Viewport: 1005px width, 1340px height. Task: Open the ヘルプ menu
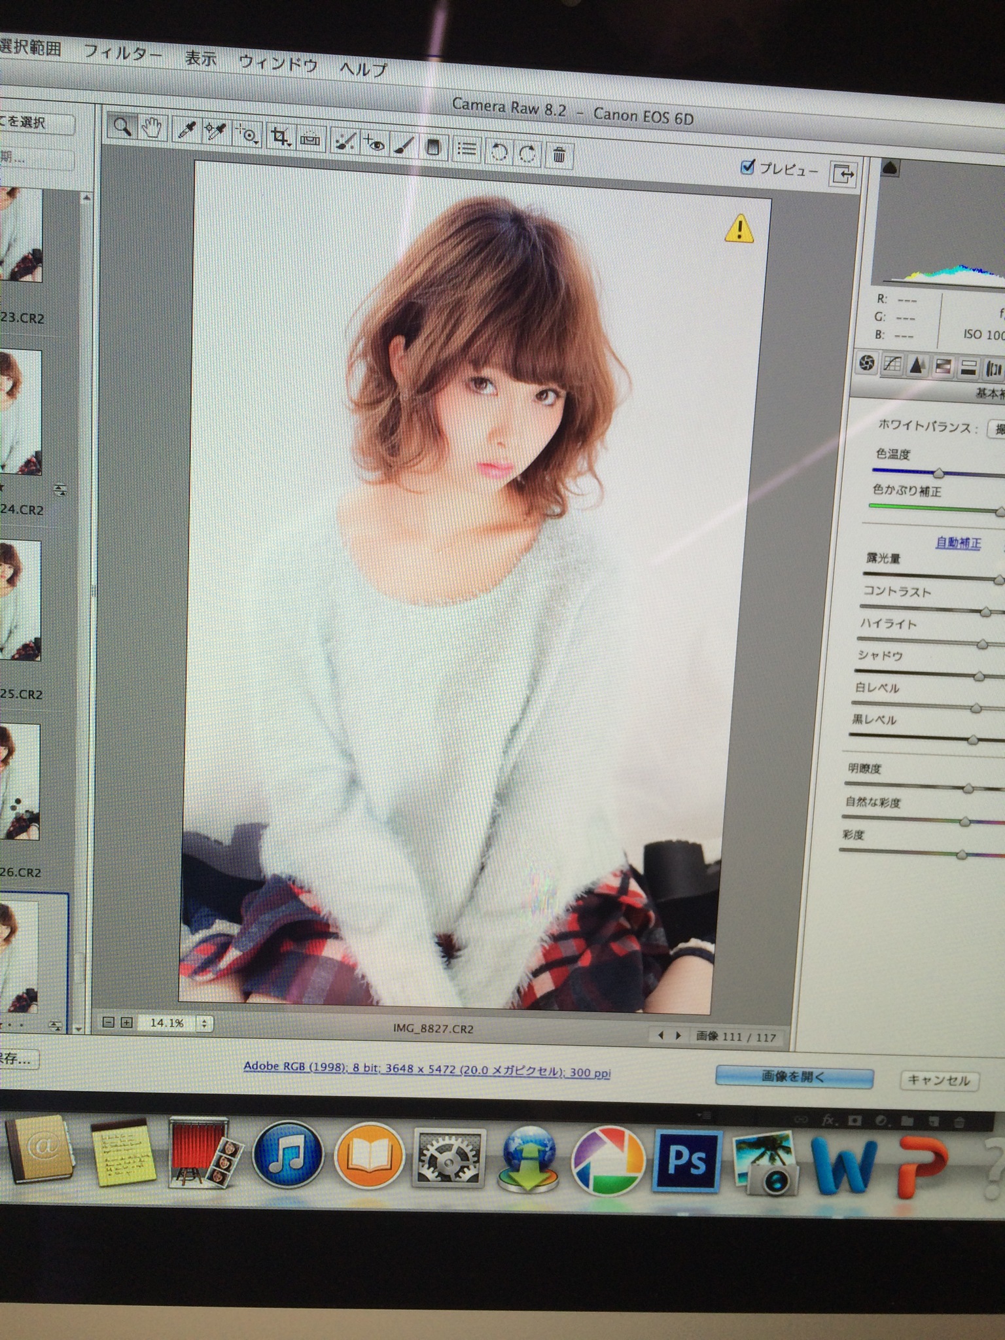pos(364,69)
